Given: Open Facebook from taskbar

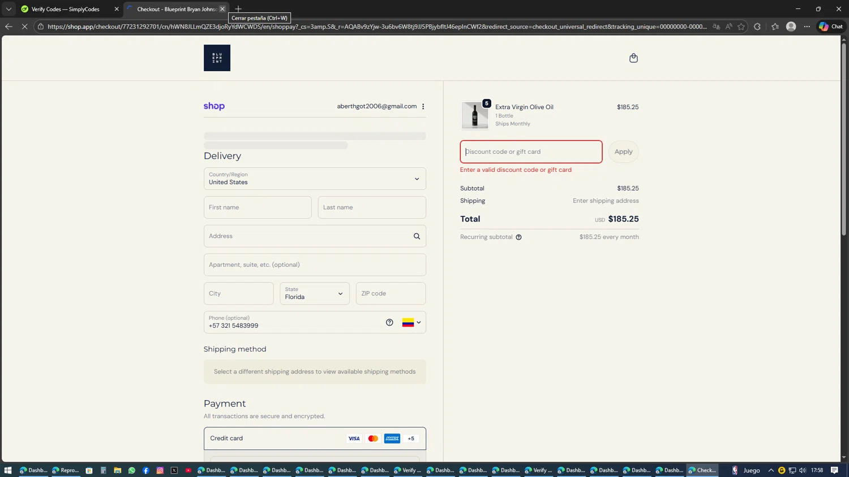Looking at the screenshot, I should (x=146, y=470).
